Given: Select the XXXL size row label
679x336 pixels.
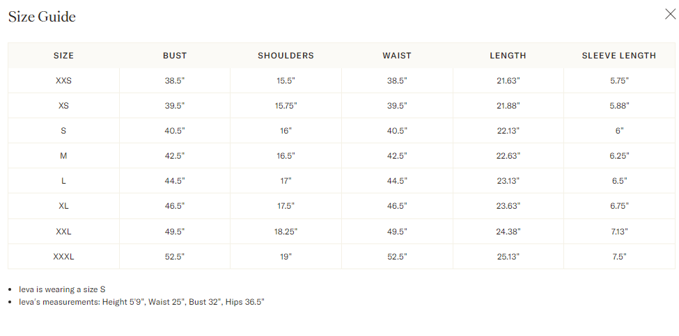Looking at the screenshot, I should click(x=63, y=256).
